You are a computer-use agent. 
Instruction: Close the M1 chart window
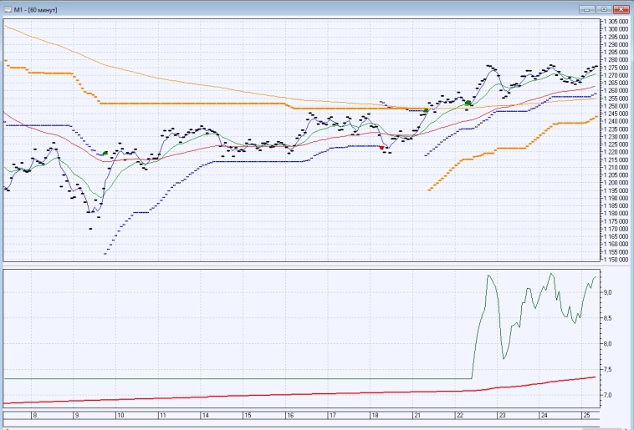621,9
